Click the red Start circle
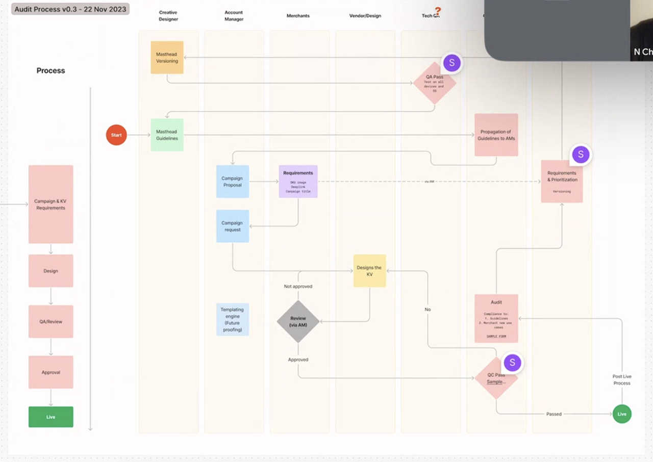The height and width of the screenshot is (462, 653). (x=116, y=135)
